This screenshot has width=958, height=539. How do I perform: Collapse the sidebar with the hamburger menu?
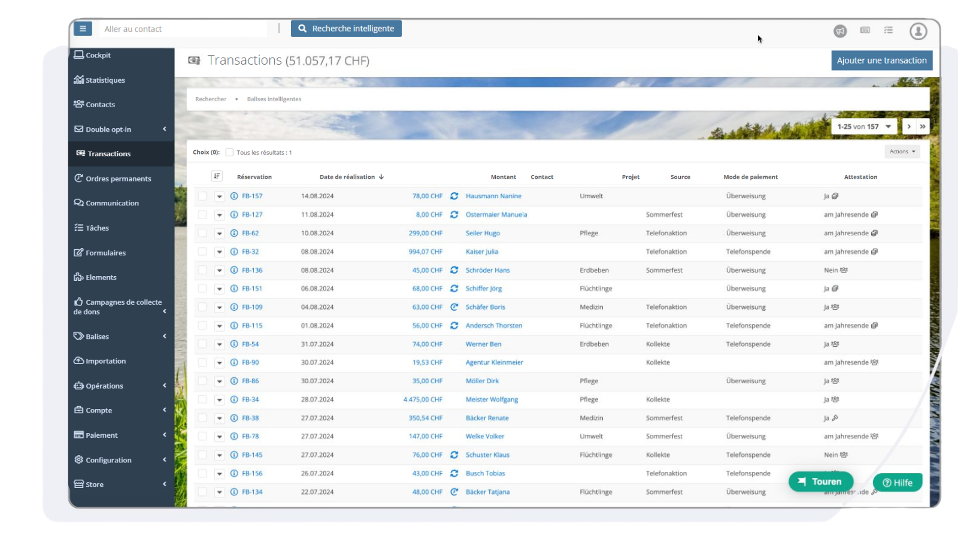point(83,28)
